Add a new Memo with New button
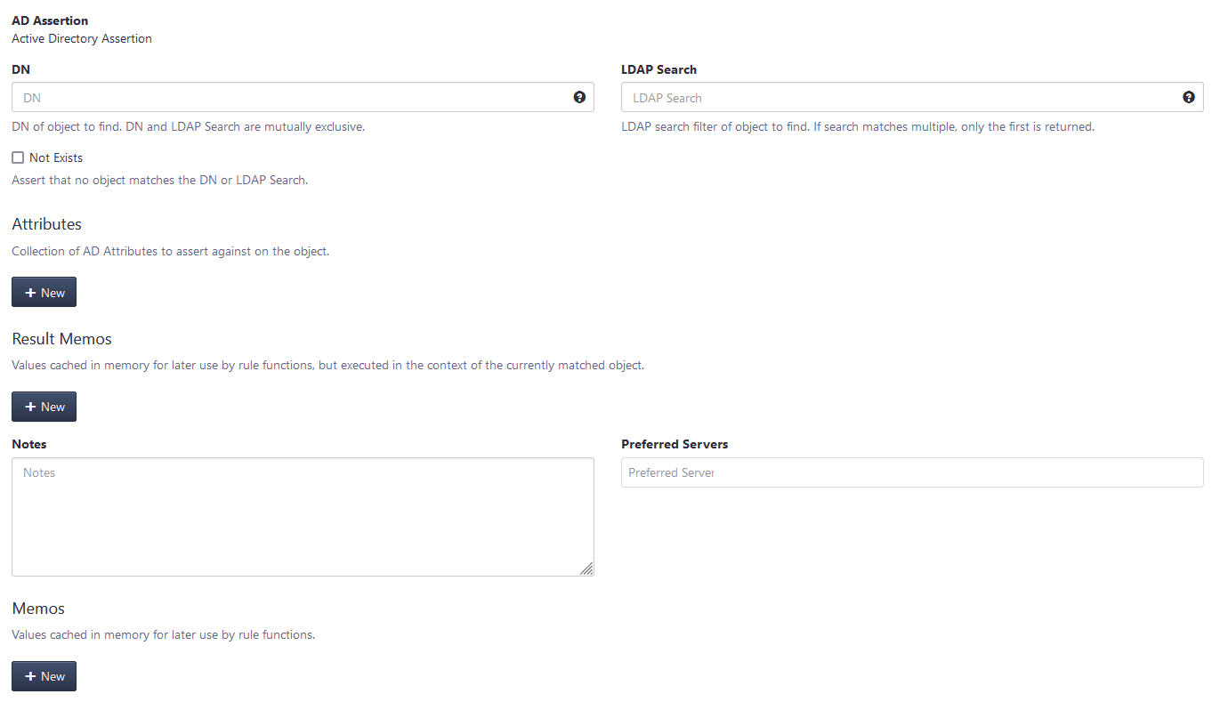The image size is (1212, 710). point(44,676)
